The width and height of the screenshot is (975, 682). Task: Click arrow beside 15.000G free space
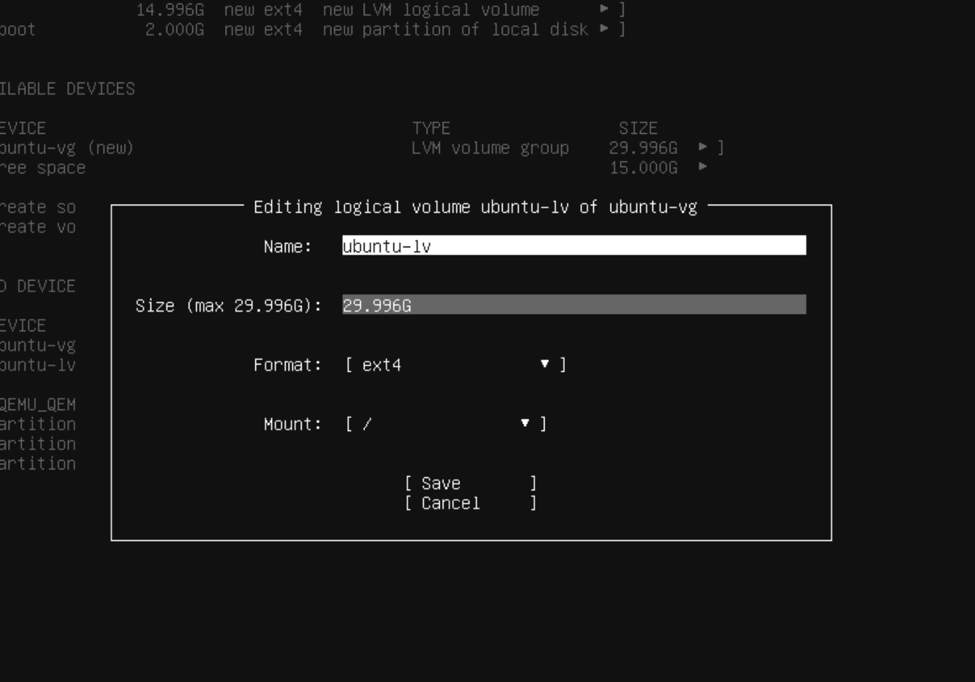(x=702, y=167)
